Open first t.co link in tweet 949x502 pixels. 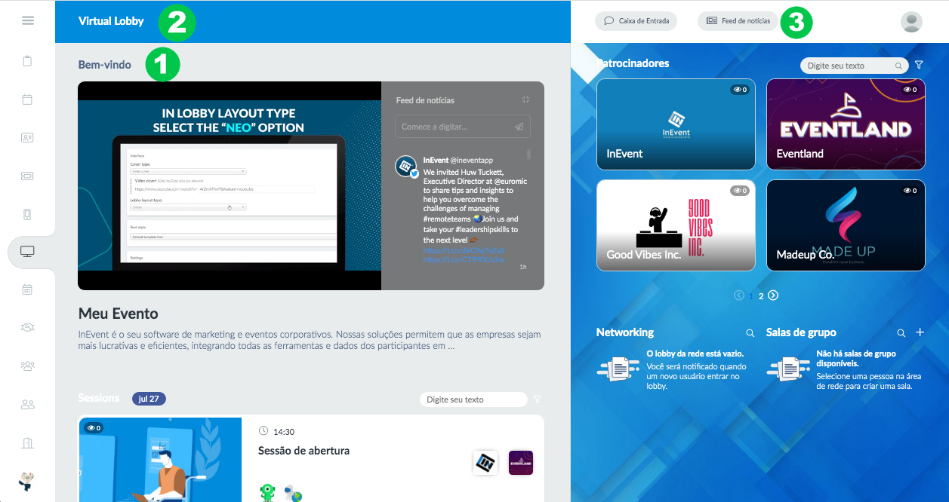tap(464, 250)
